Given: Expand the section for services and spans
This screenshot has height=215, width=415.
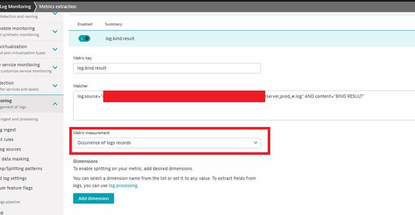Looking at the screenshot, I should tap(55, 86).
